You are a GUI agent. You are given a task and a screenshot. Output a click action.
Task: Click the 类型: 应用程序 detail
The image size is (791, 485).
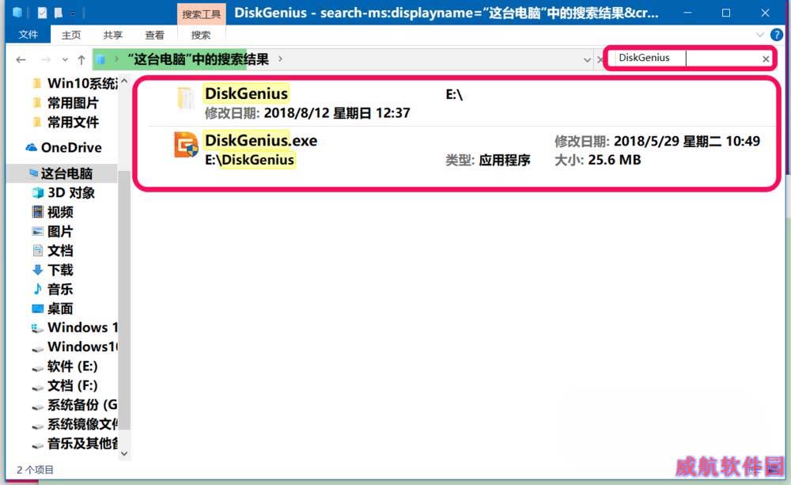(488, 160)
